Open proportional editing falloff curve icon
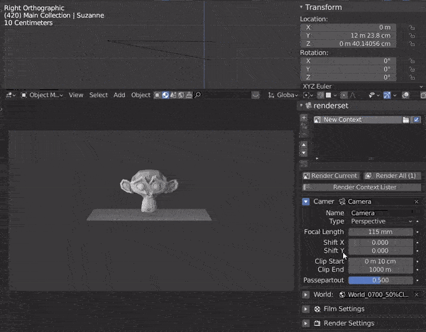 (x=353, y=95)
